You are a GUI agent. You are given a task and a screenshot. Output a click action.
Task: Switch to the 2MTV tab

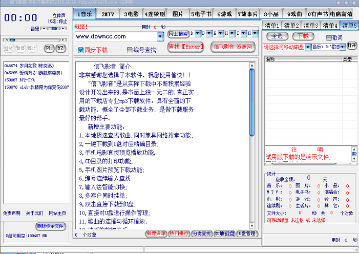(x=108, y=14)
